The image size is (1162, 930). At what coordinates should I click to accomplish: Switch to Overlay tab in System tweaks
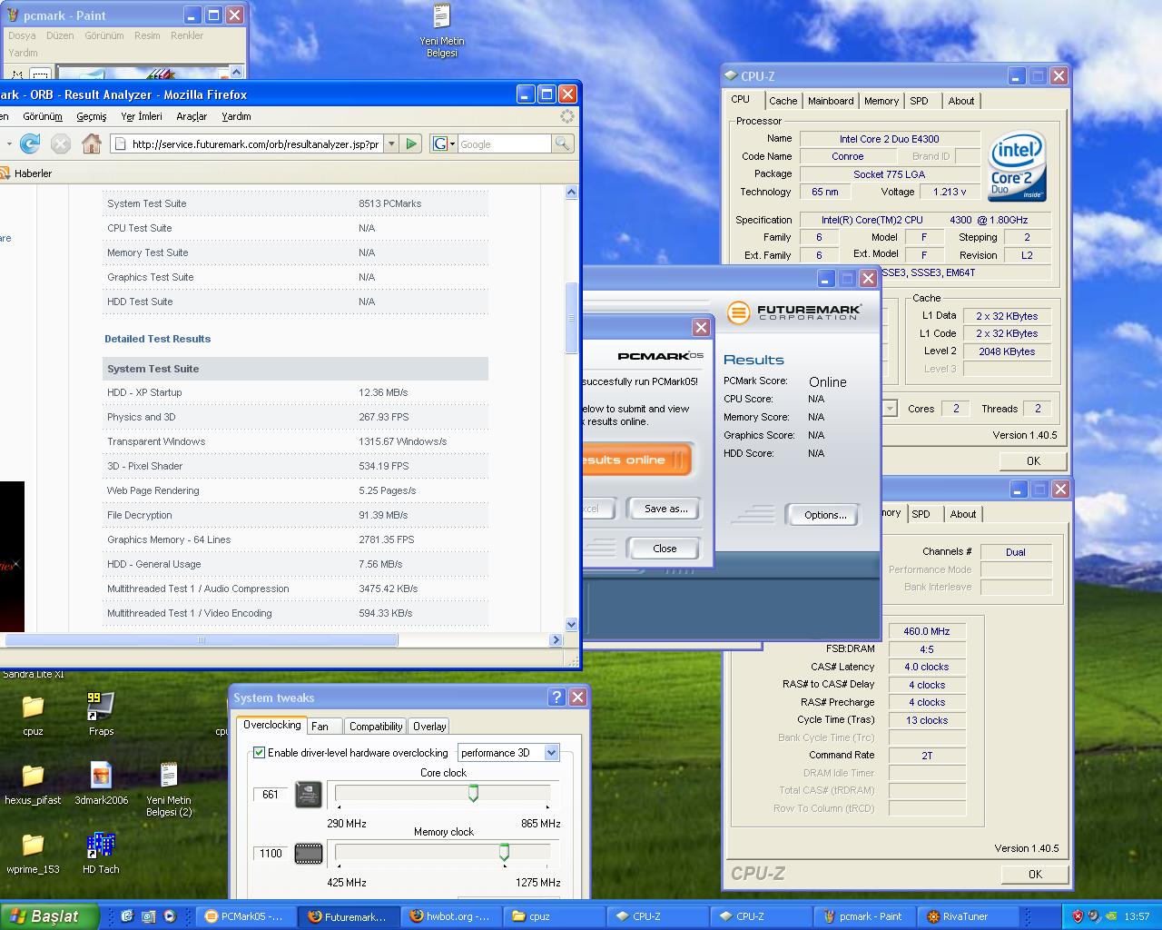coord(429,727)
